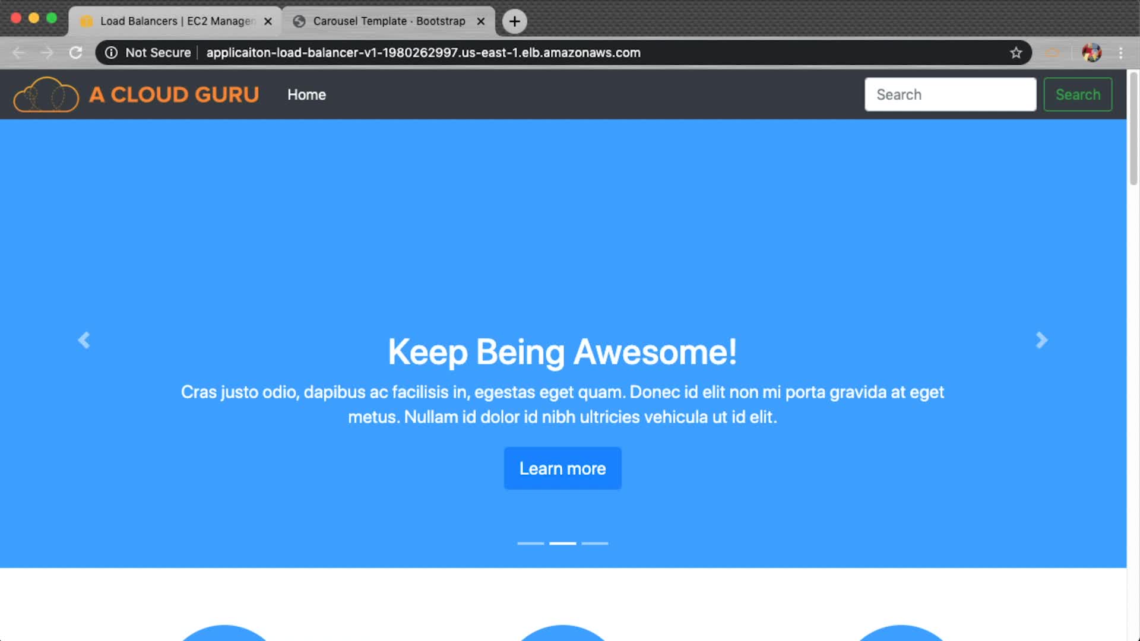
Task: Reload the page with the refresh icon
Action: click(75, 53)
